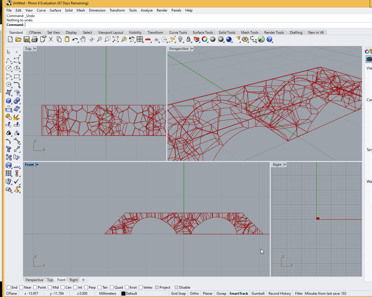Check the Disable osnap checkbox

coord(177,287)
